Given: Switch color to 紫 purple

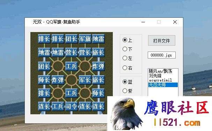Looking at the screenshot, I should 127,91.
